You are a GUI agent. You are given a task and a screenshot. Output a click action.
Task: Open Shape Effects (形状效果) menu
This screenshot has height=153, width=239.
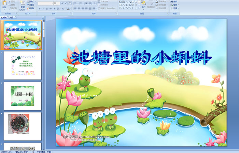pyautogui.click(x=161, y=8)
